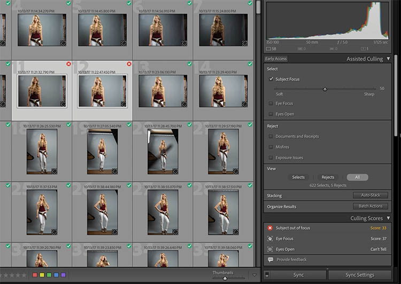Open the toolbar dropdown arrow beside the Thumbnails slider
401x284 pixels.
(x=255, y=275)
